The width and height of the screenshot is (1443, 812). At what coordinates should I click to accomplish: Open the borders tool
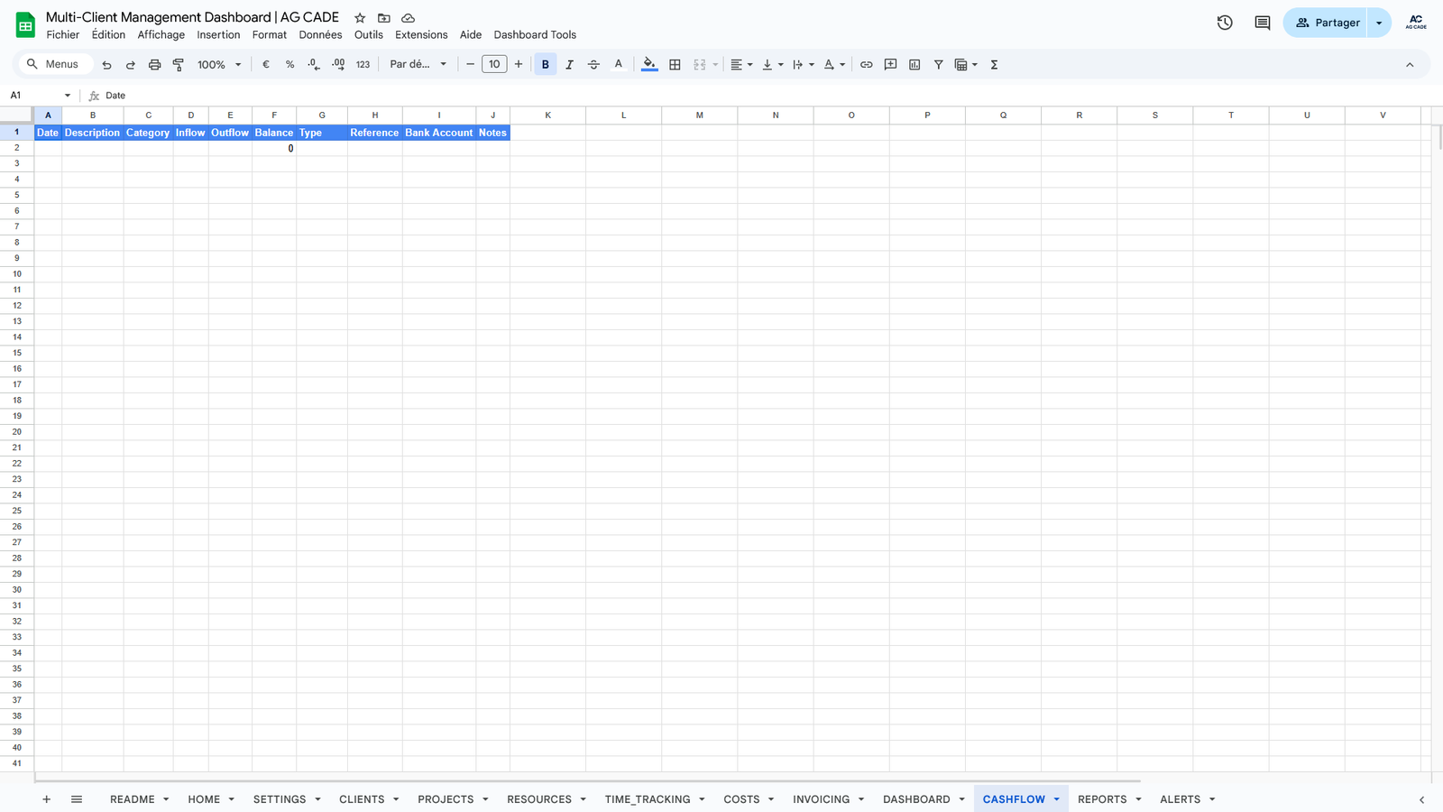(x=675, y=65)
